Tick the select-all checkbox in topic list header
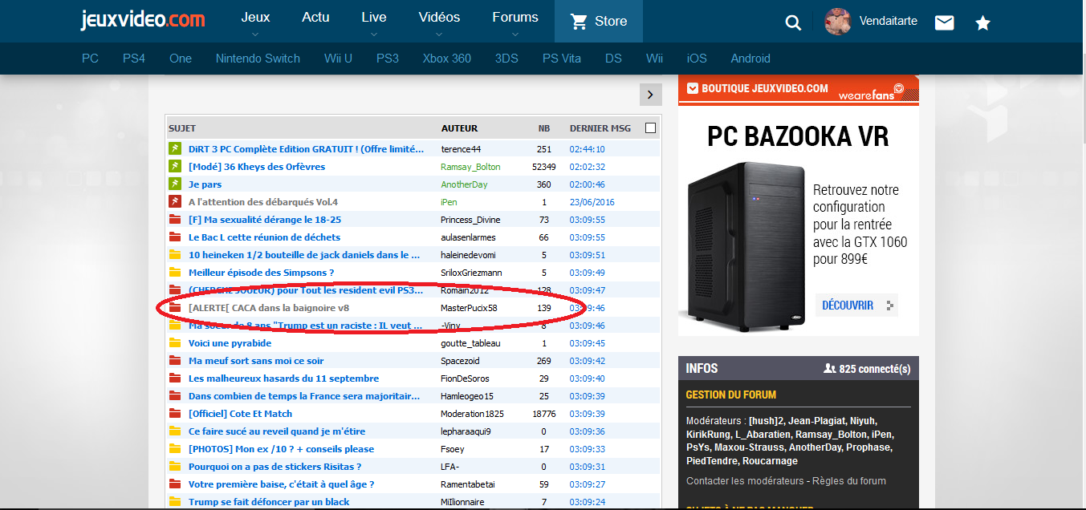Image resolution: width=1086 pixels, height=510 pixels. point(650,128)
